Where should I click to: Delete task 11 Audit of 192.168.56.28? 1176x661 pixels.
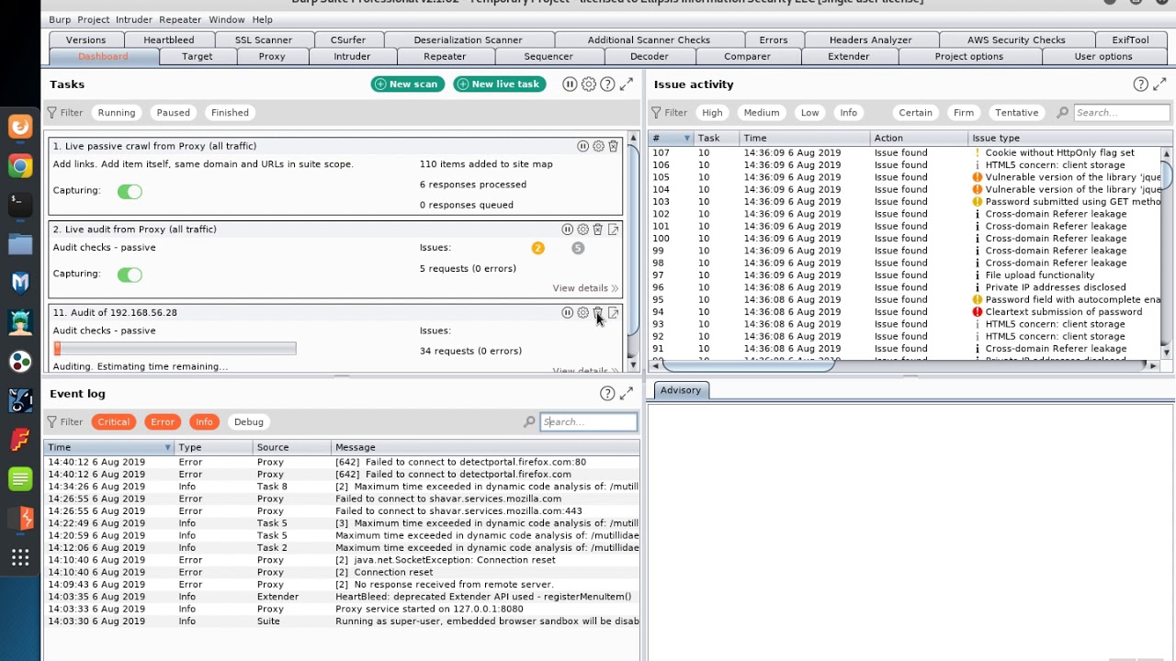597,313
